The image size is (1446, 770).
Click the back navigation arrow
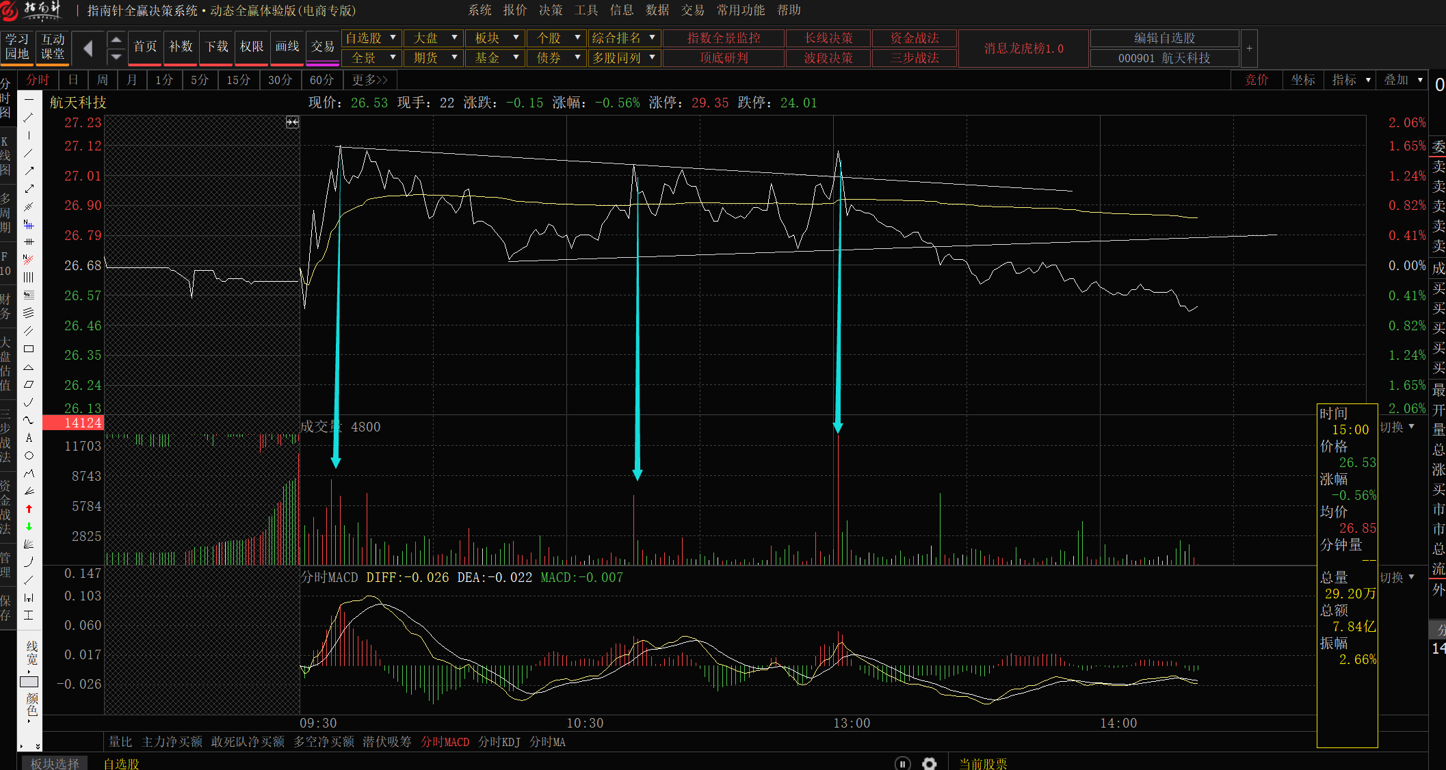[x=88, y=48]
